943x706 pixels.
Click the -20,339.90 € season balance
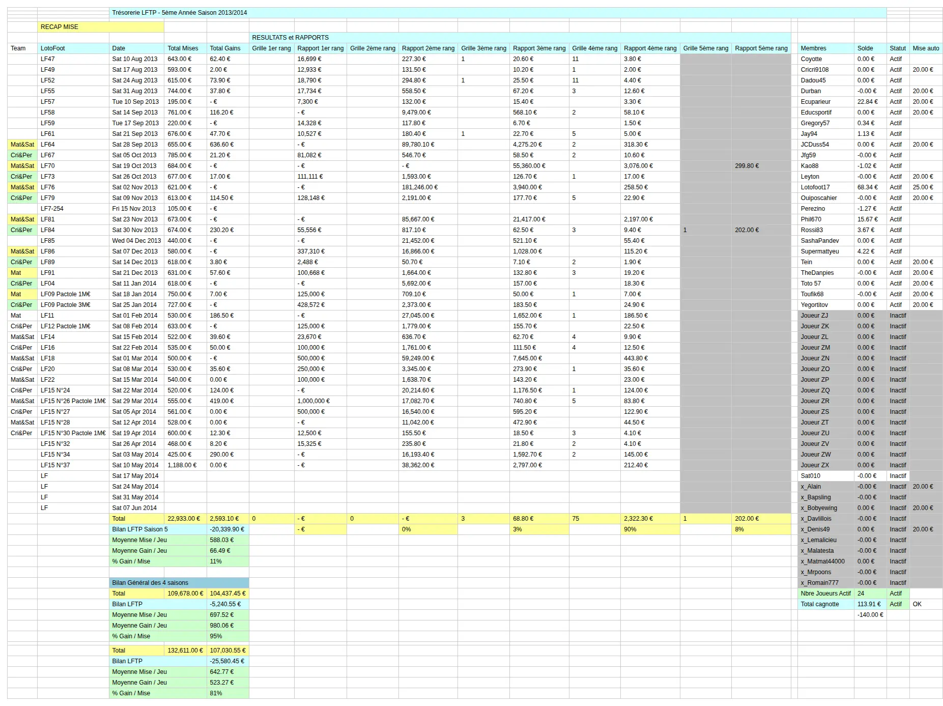(228, 529)
